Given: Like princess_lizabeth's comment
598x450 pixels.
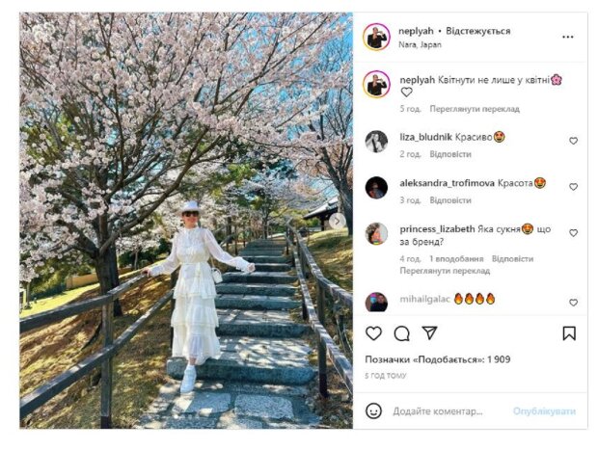Looking at the screenshot, I should coord(573,233).
